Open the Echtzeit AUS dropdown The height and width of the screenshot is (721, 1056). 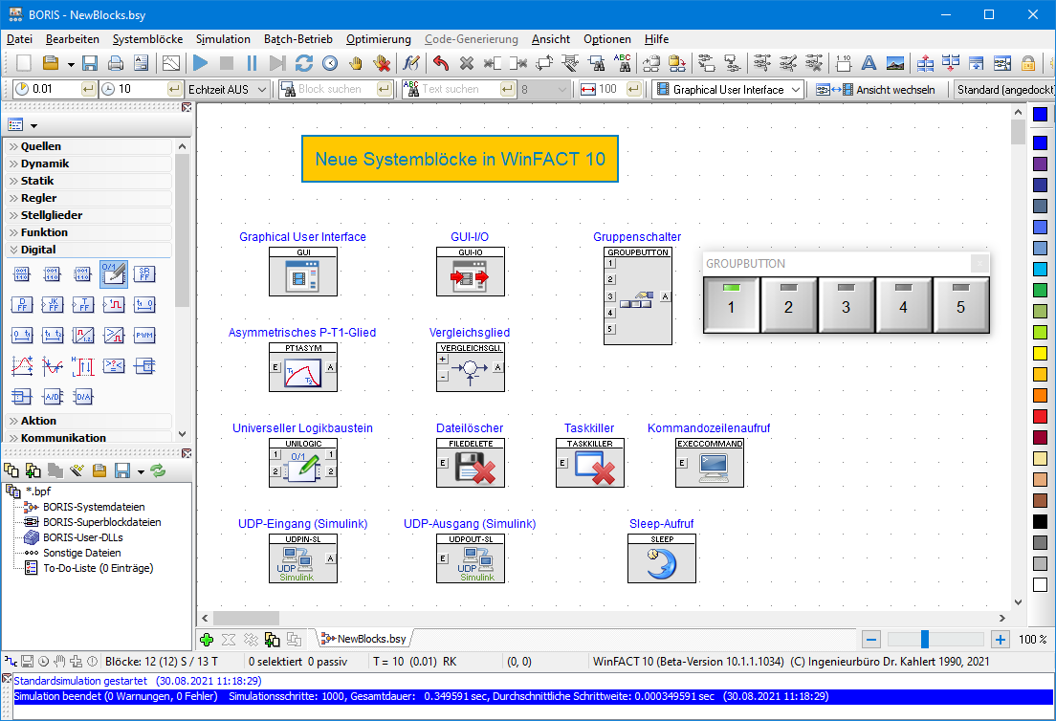pyautogui.click(x=228, y=89)
